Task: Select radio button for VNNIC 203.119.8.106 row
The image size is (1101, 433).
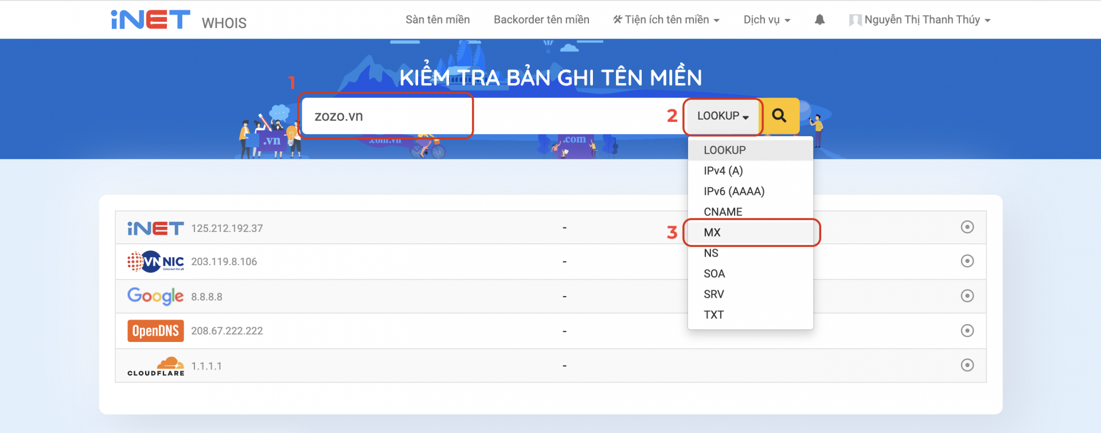Action: click(x=967, y=261)
